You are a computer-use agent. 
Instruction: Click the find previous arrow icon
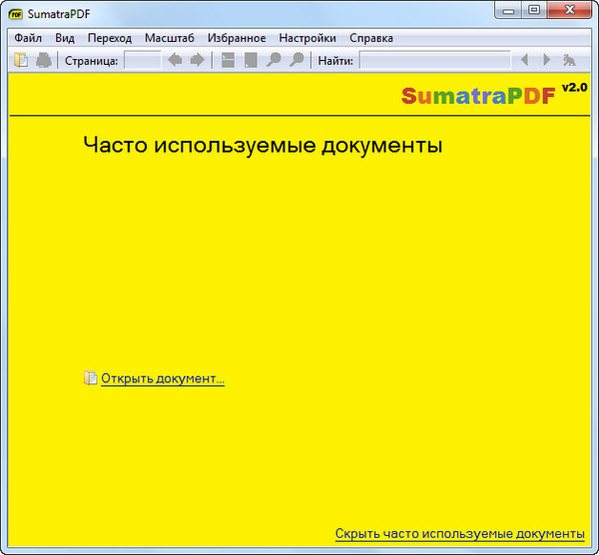coord(524,61)
